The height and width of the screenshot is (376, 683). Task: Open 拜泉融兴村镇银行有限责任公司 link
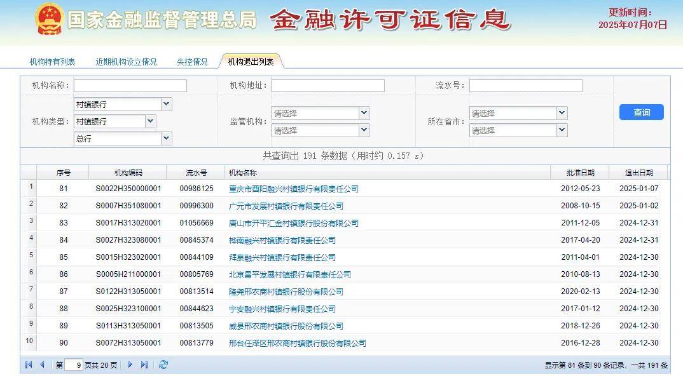(282, 257)
